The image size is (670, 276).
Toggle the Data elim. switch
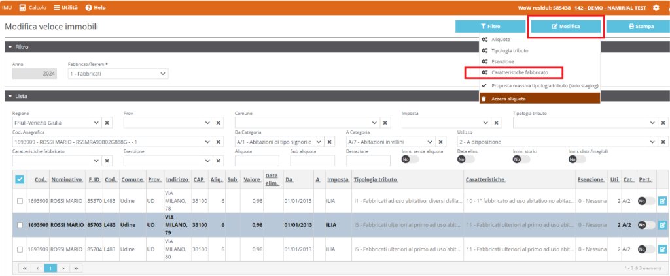click(x=466, y=159)
